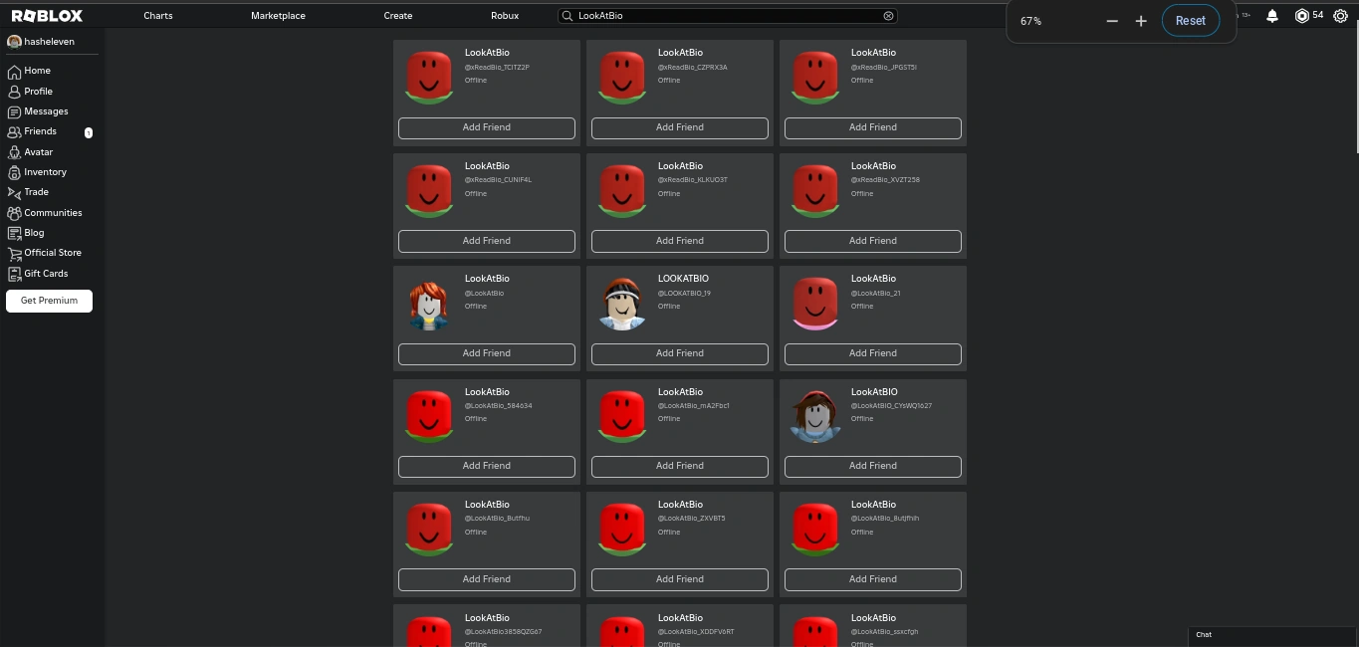Image resolution: width=1359 pixels, height=647 pixels.
Task: Add friend @xReadBio_KLKUO3T
Action: [x=680, y=241]
